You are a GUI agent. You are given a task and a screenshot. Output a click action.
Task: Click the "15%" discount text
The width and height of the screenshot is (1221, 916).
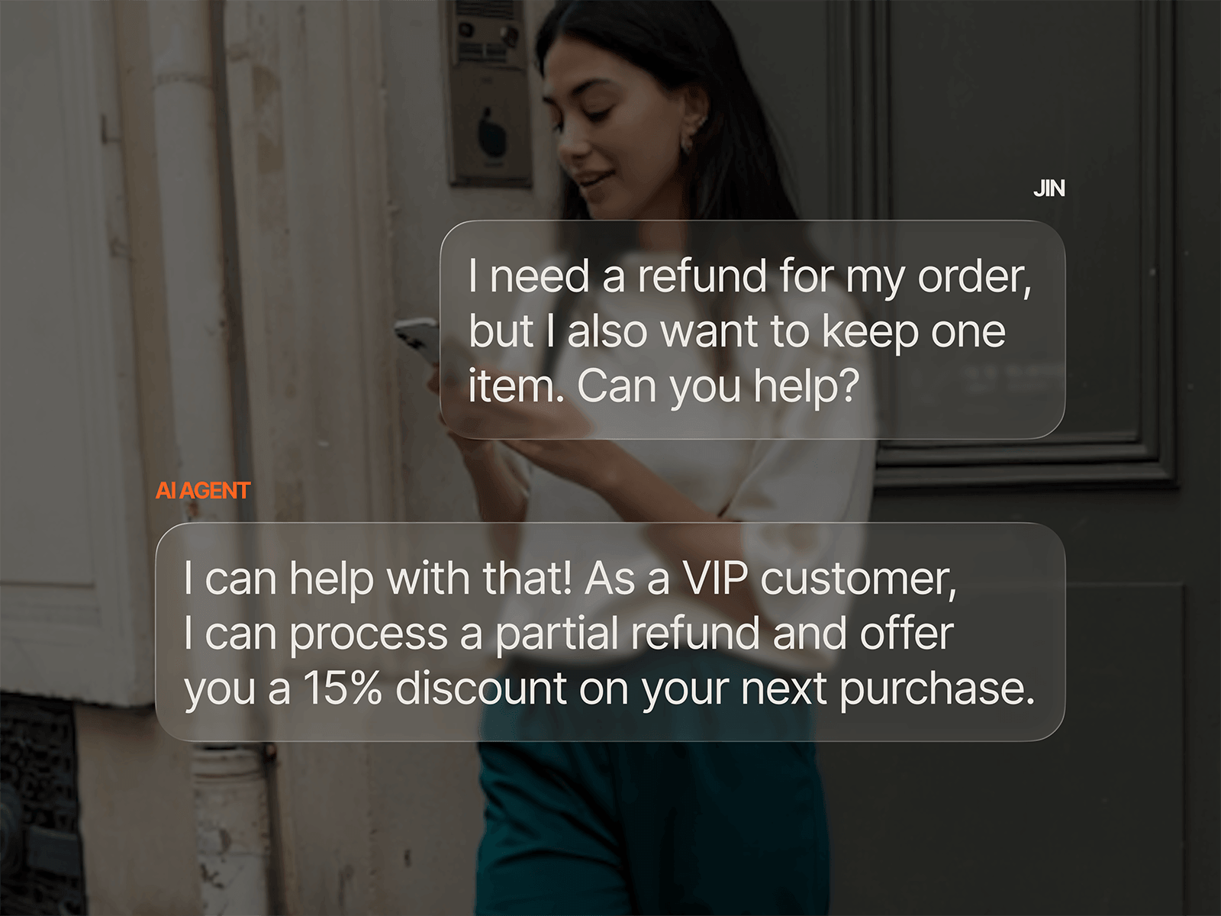(x=342, y=688)
